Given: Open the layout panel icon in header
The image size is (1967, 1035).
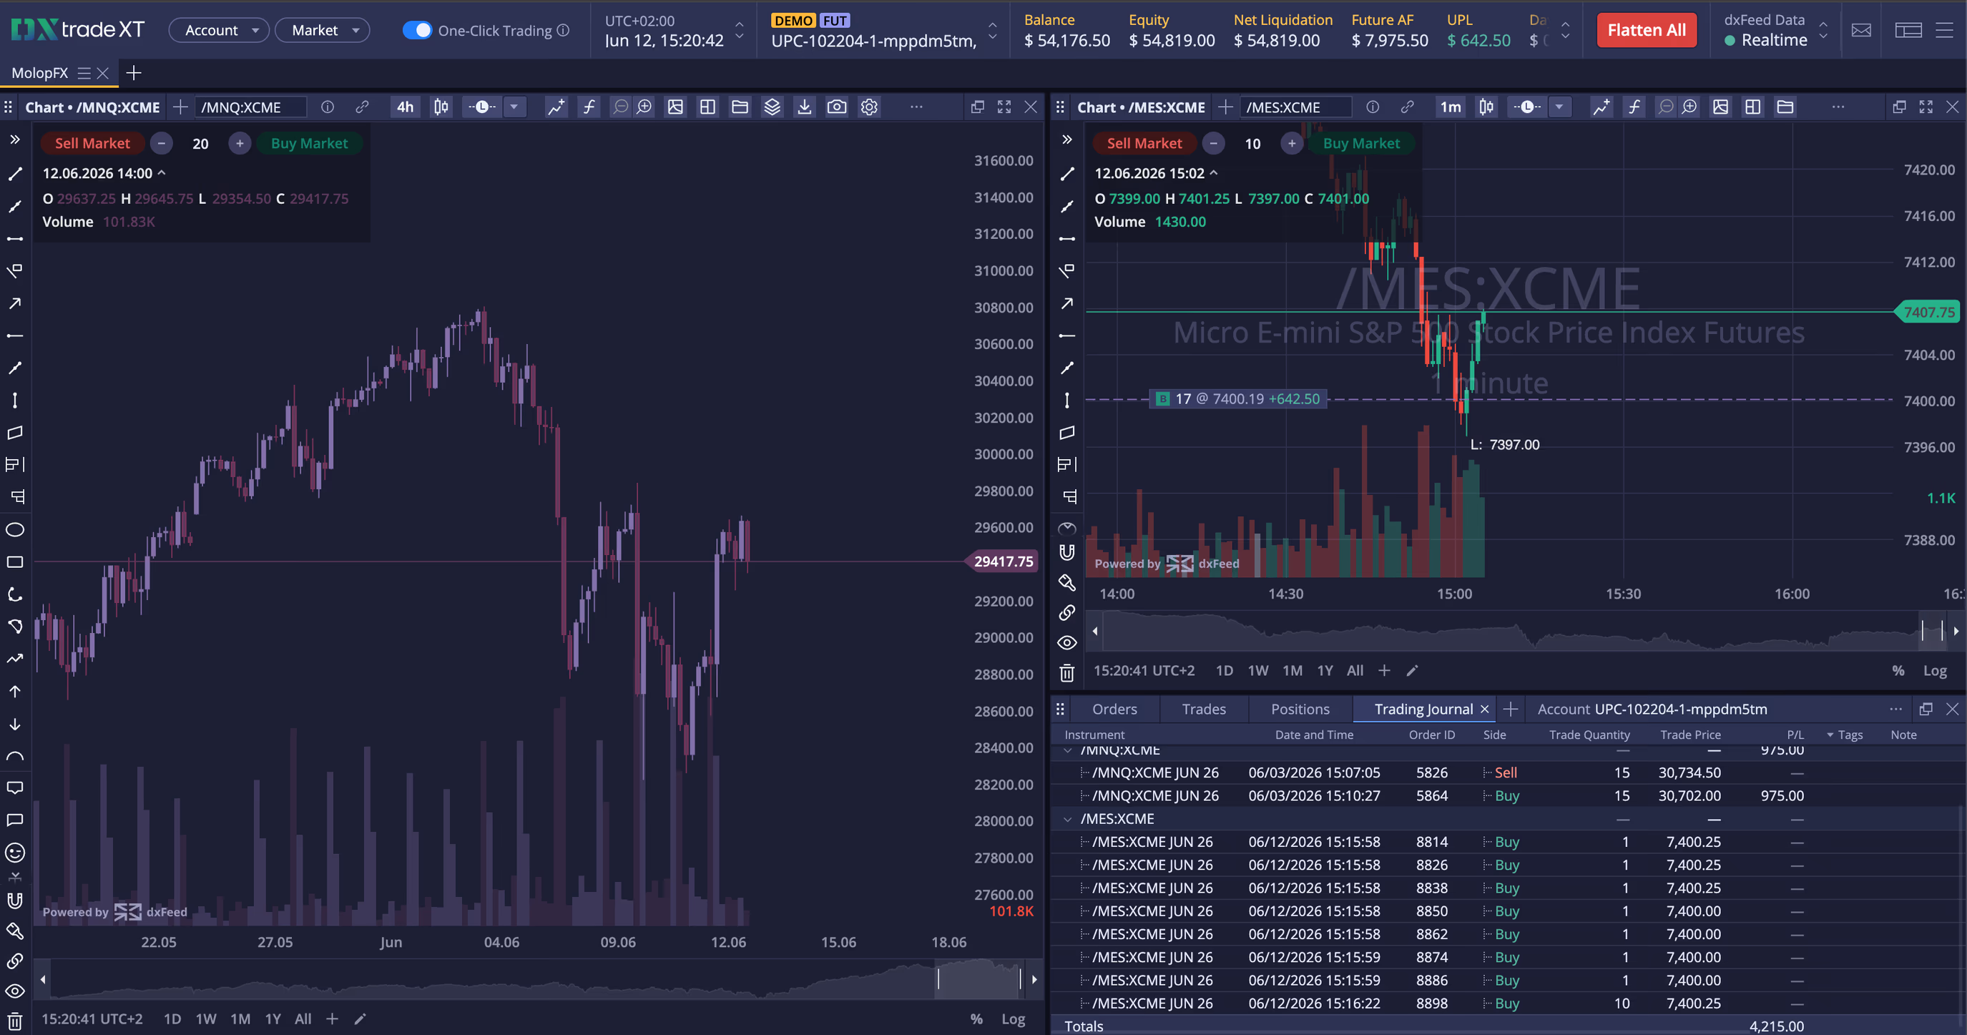Looking at the screenshot, I should [1908, 31].
